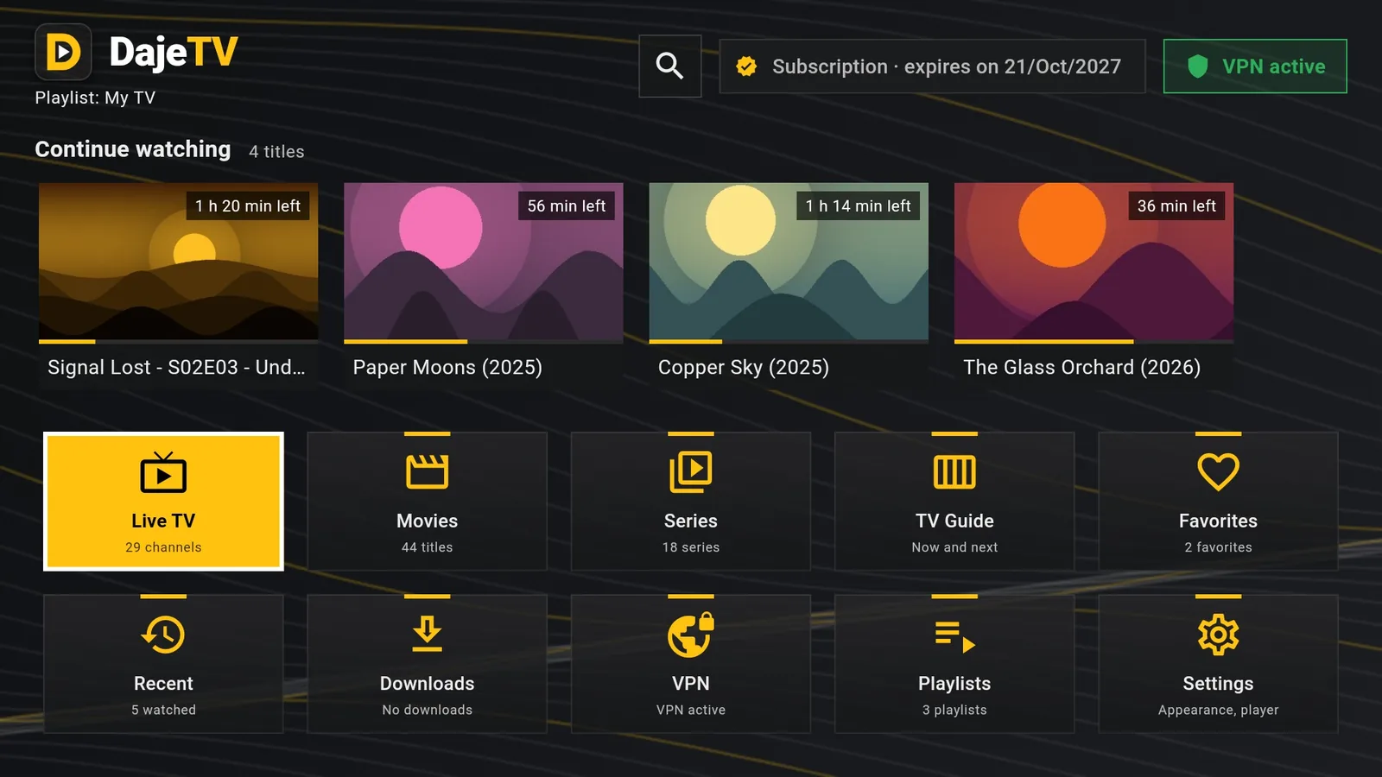Resume Copper Sky (2025) thumbnail

point(789,261)
